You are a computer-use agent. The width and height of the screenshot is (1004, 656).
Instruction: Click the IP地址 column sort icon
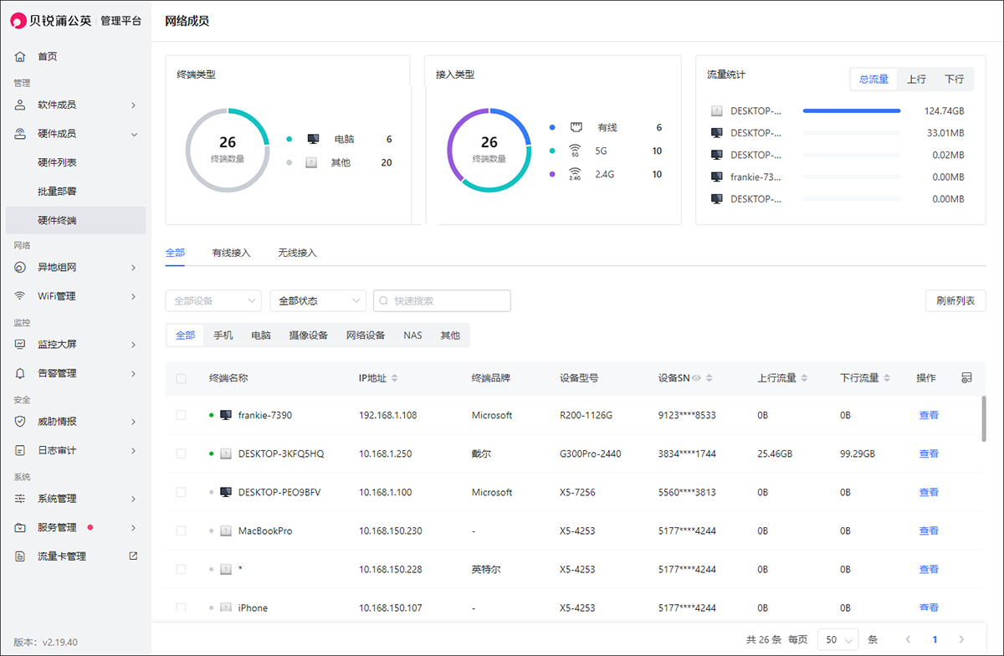click(x=394, y=378)
